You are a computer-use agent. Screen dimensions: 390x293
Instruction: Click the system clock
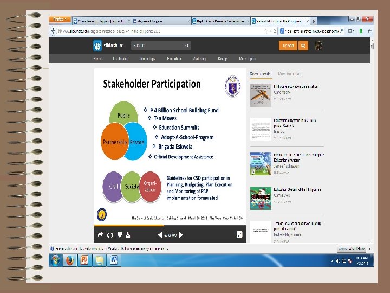(x=361, y=260)
